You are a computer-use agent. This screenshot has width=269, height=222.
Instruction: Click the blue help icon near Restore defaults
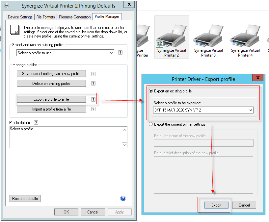pos(123,199)
